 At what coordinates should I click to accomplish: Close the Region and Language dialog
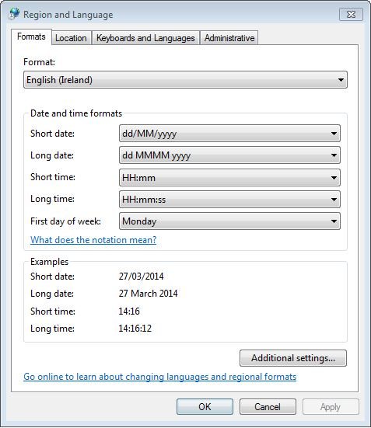pyautogui.click(x=351, y=14)
